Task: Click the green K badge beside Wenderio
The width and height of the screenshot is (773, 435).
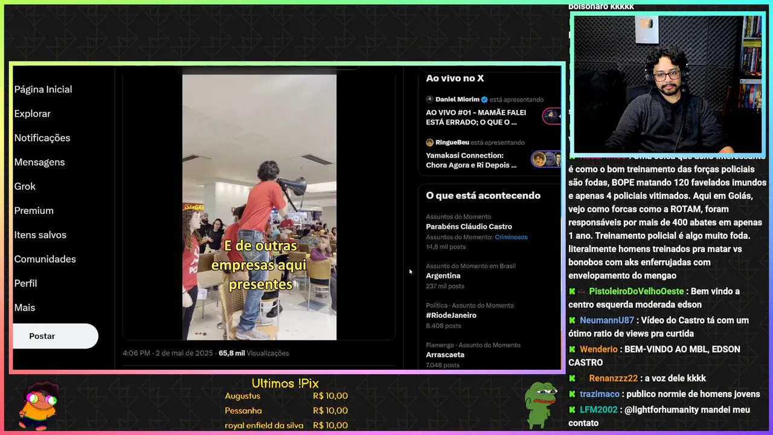Action: coord(572,349)
